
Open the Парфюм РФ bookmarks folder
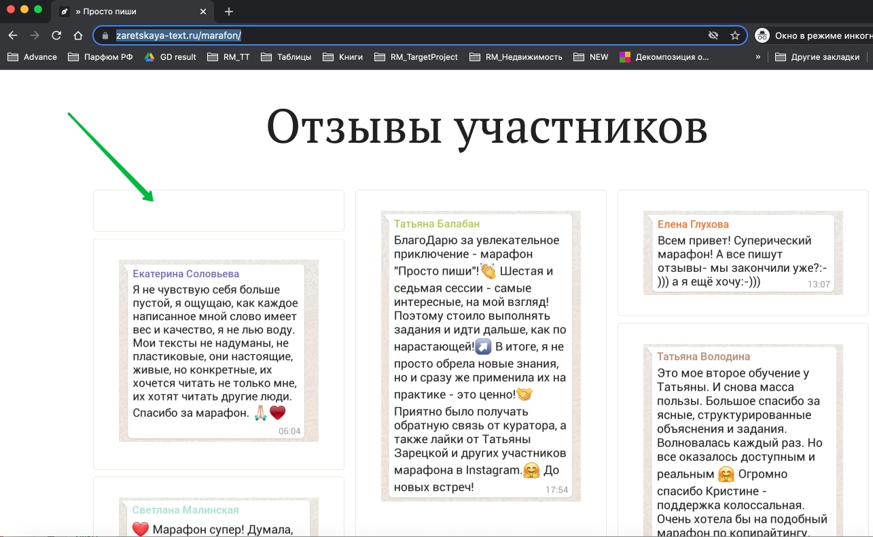(101, 57)
